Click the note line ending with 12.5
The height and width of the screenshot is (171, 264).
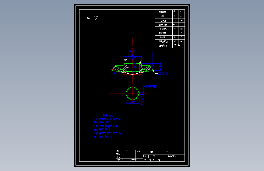102,129
